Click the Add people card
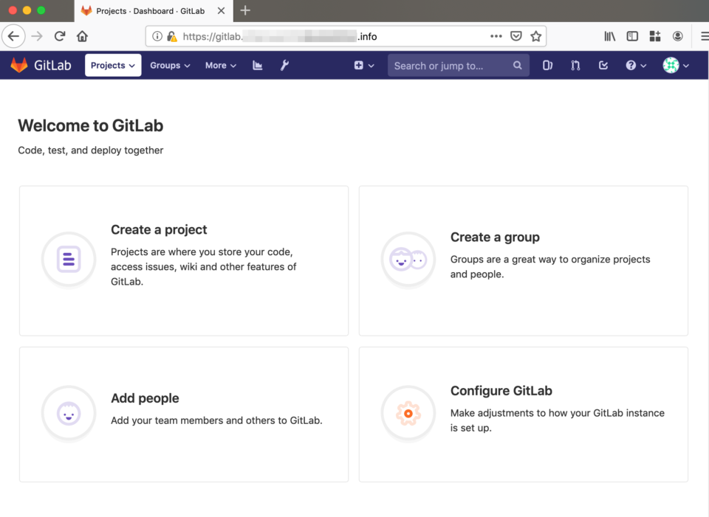 tap(183, 414)
